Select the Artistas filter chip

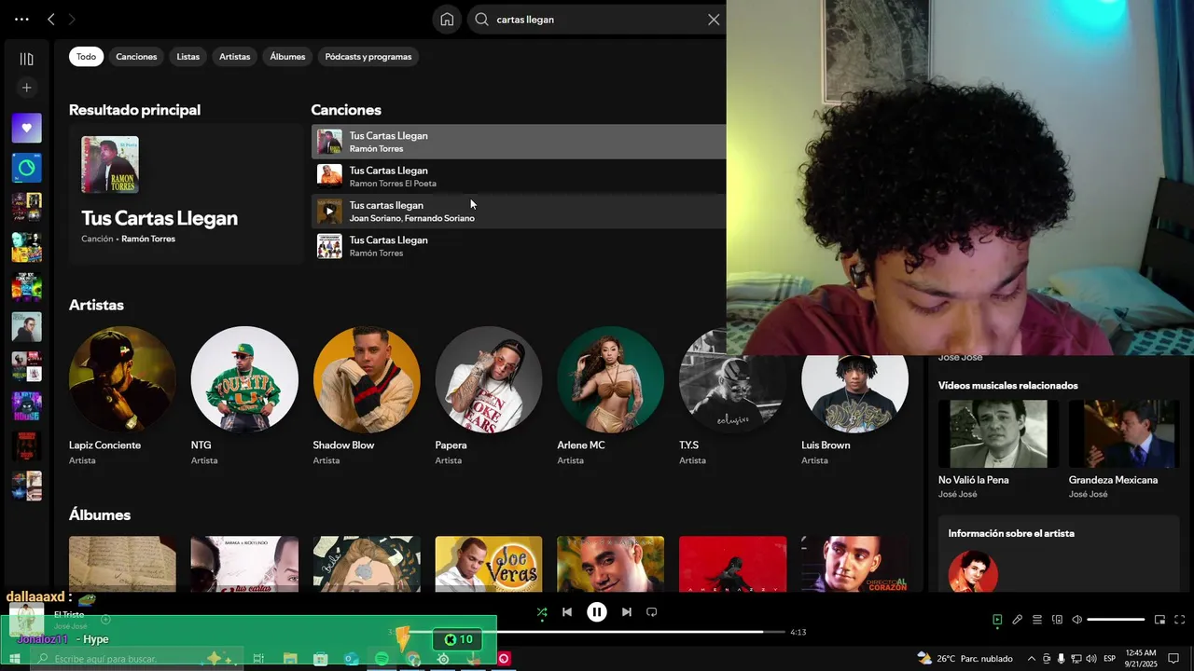pyautogui.click(x=234, y=57)
